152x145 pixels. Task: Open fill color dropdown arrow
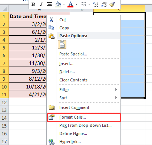coord(64,4)
